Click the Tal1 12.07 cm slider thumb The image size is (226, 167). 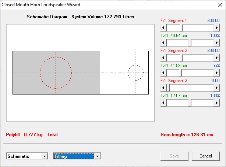pos(190,103)
